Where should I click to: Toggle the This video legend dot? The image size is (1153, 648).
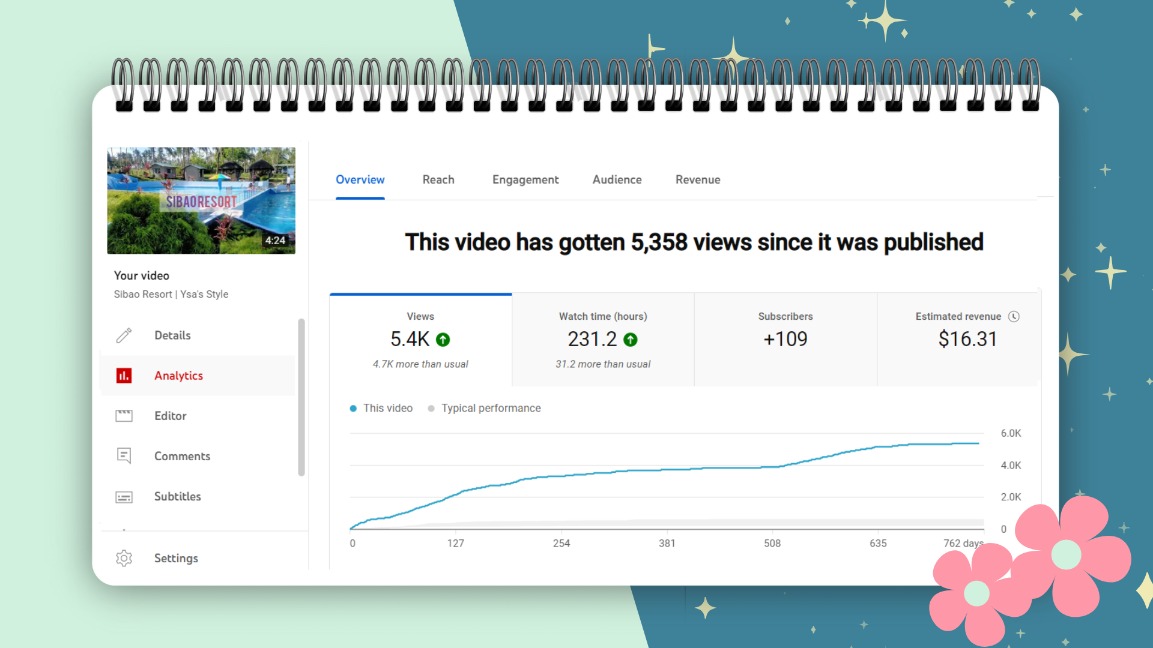pos(353,409)
